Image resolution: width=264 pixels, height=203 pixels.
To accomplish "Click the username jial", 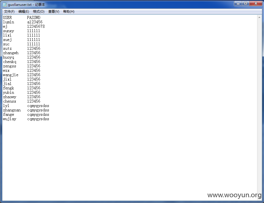I will (7, 84).
